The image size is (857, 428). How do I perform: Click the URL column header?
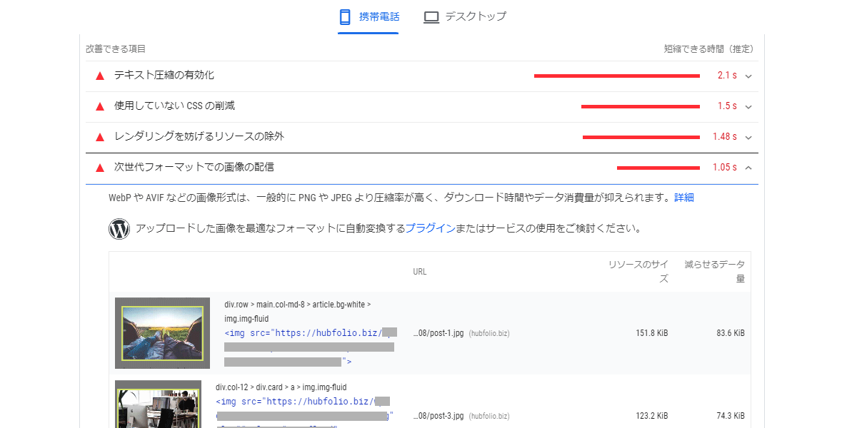pyautogui.click(x=420, y=272)
